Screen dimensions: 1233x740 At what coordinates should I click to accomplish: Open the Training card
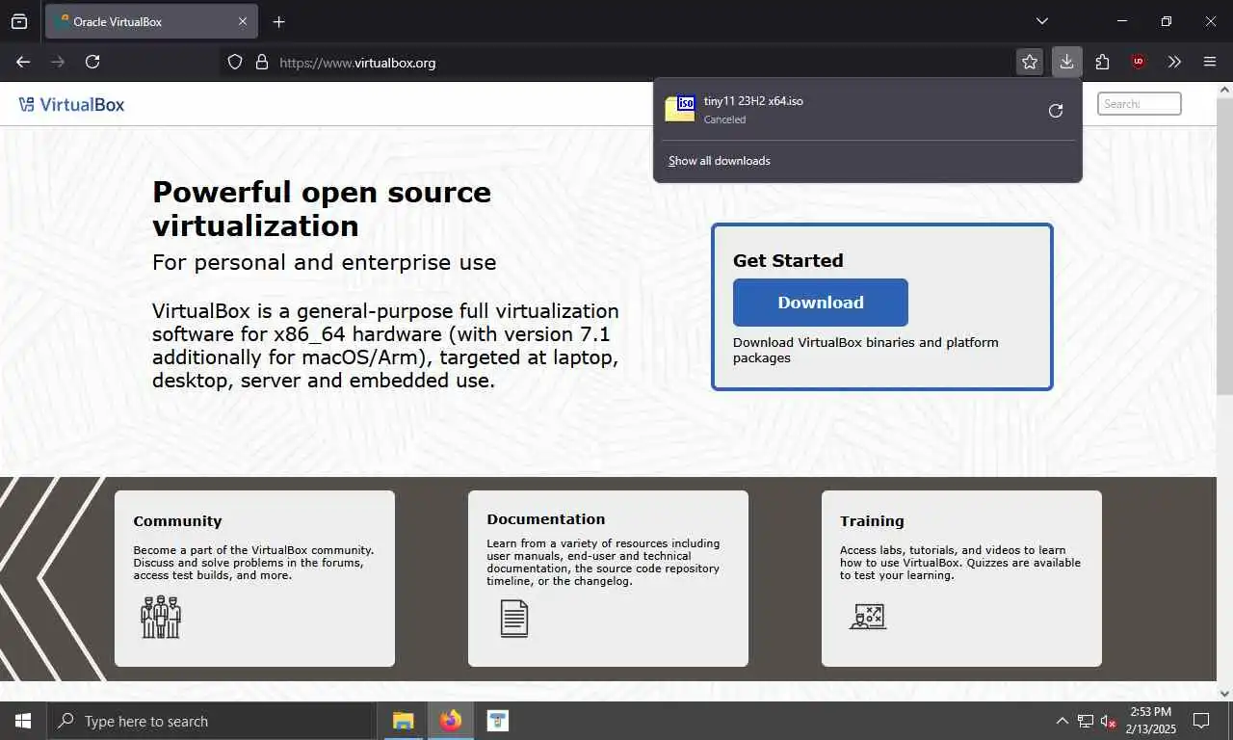[961, 578]
